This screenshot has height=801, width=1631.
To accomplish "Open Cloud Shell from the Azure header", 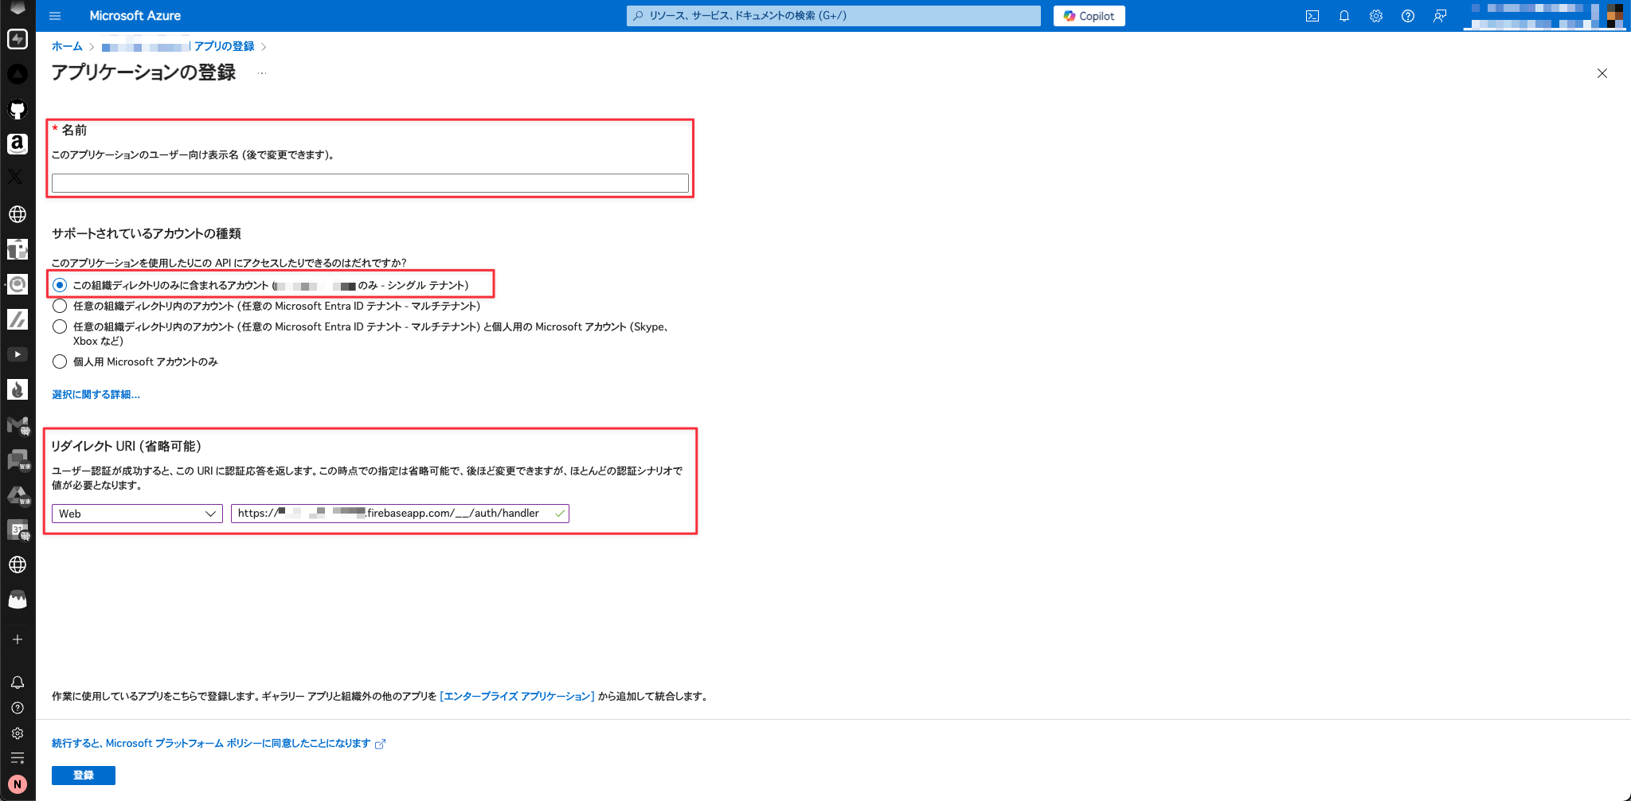I will (1312, 16).
